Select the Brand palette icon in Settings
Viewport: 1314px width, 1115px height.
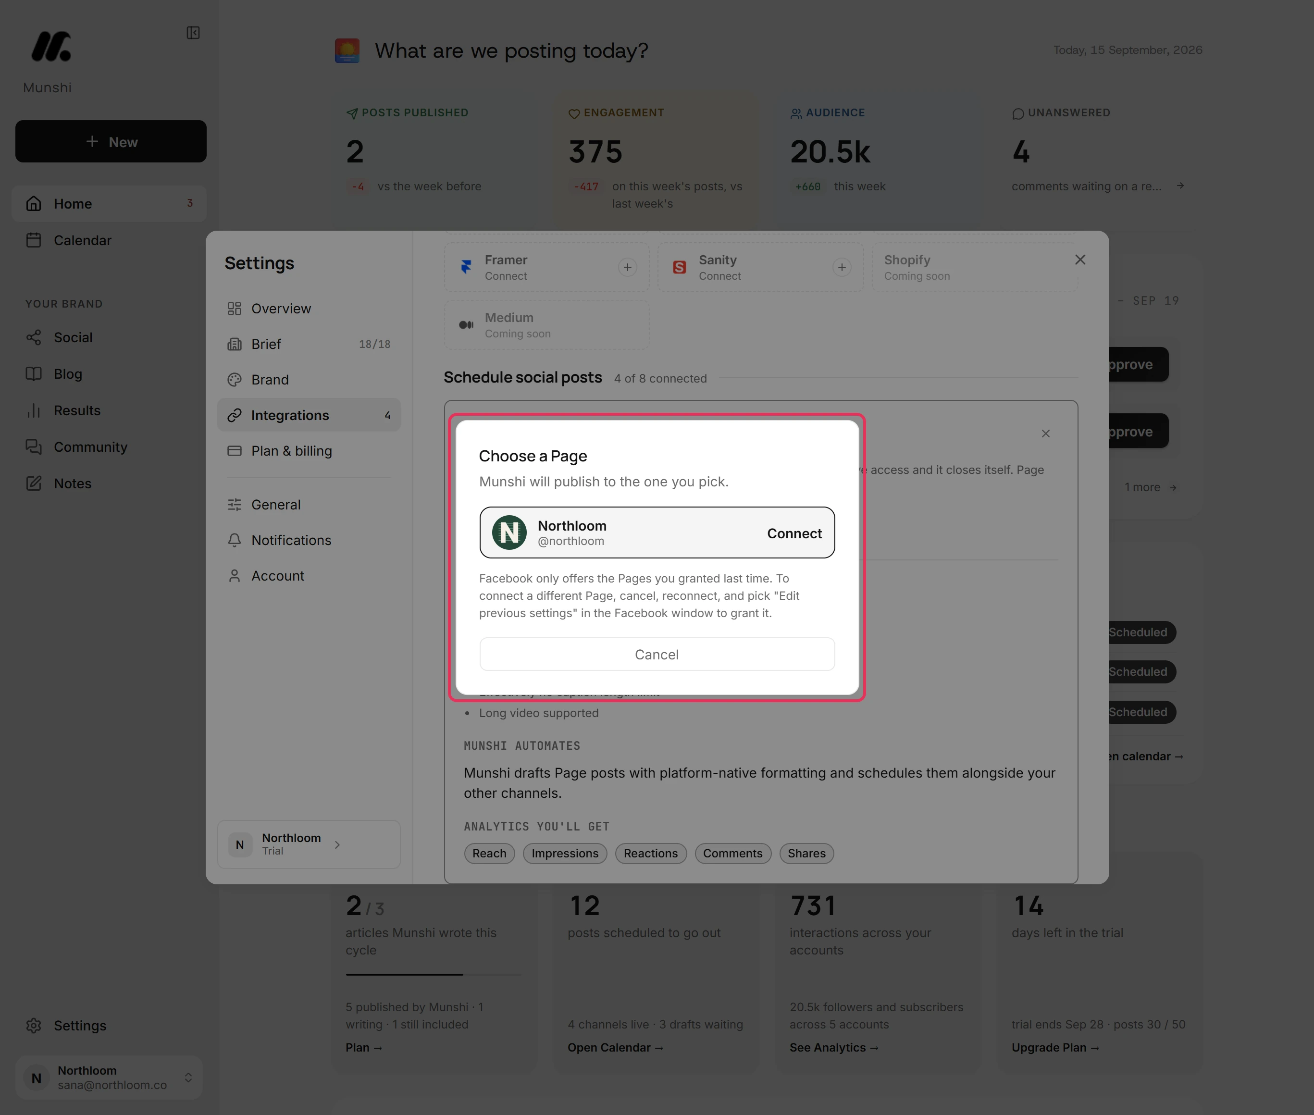235,380
